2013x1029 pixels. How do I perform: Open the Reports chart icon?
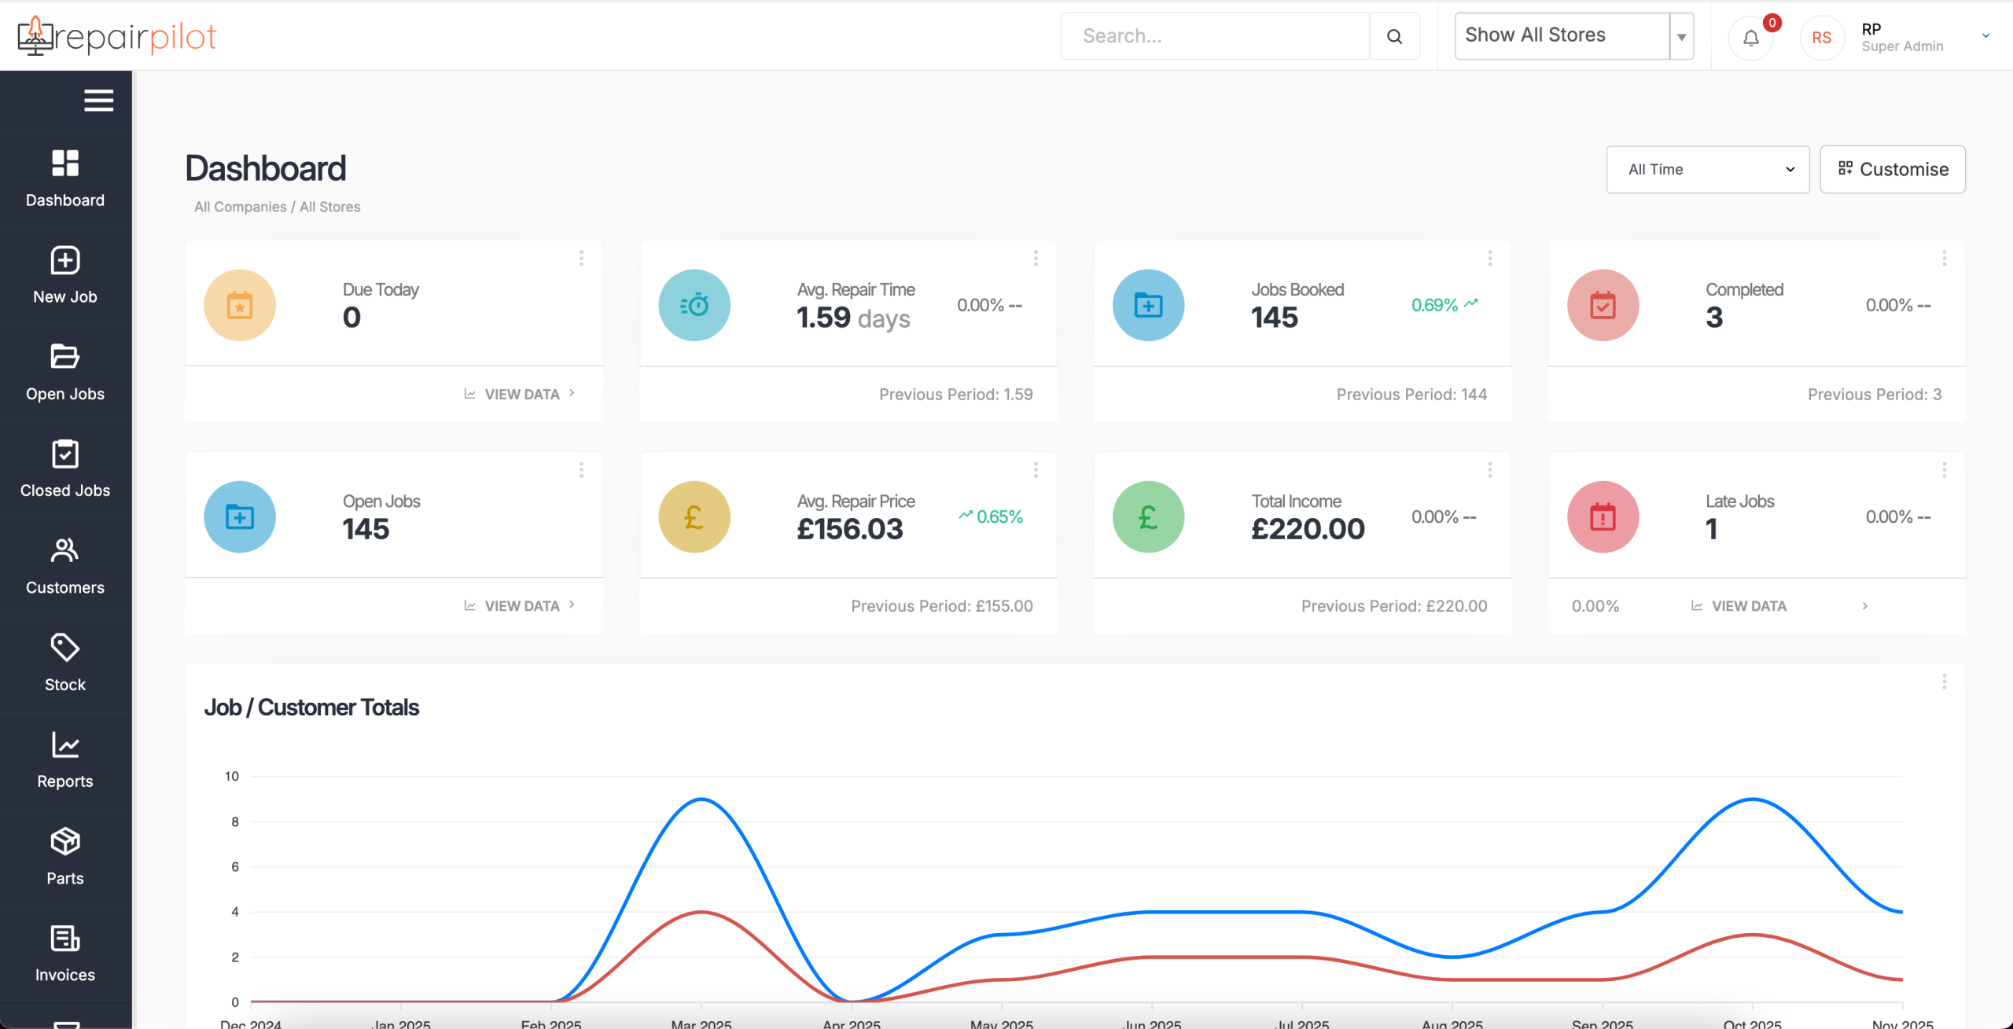[65, 744]
